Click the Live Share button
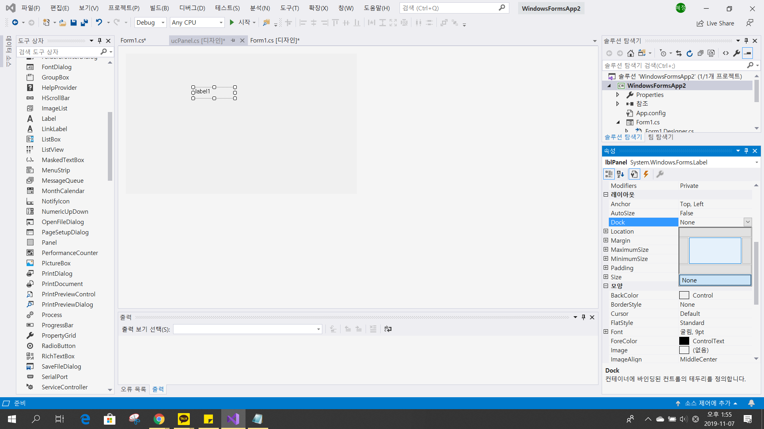Image resolution: width=764 pixels, height=429 pixels. point(715,23)
